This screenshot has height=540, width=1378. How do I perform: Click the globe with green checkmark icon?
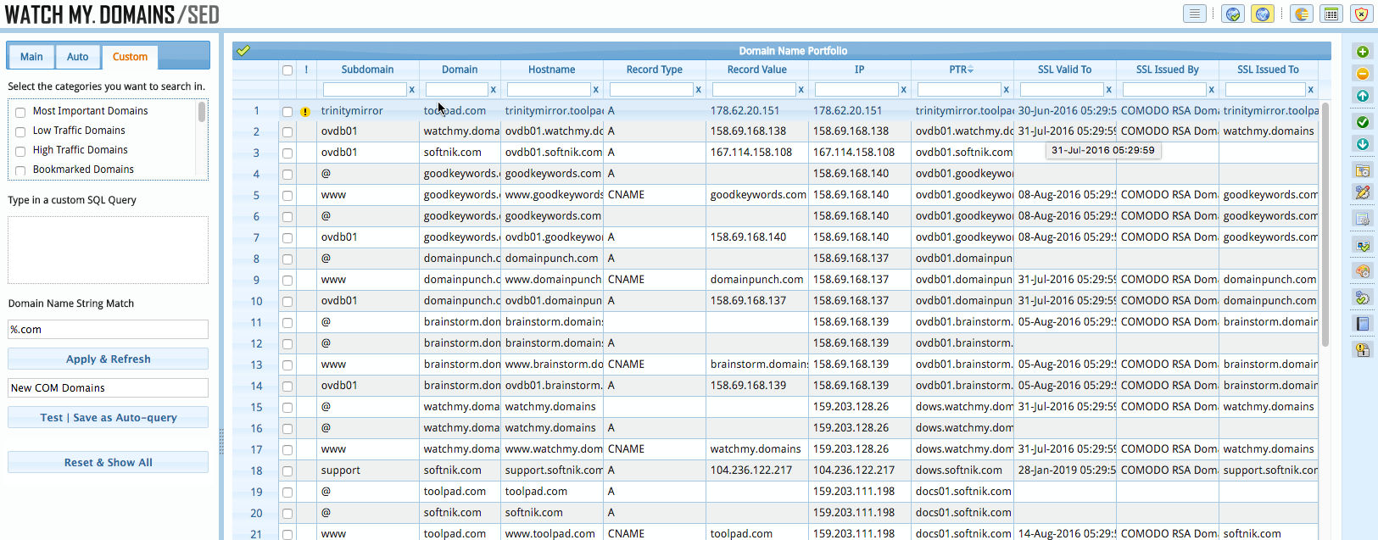(1233, 14)
